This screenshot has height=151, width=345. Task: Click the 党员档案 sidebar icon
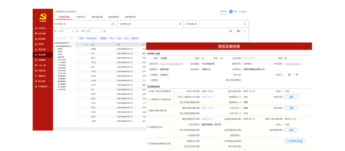point(36,50)
